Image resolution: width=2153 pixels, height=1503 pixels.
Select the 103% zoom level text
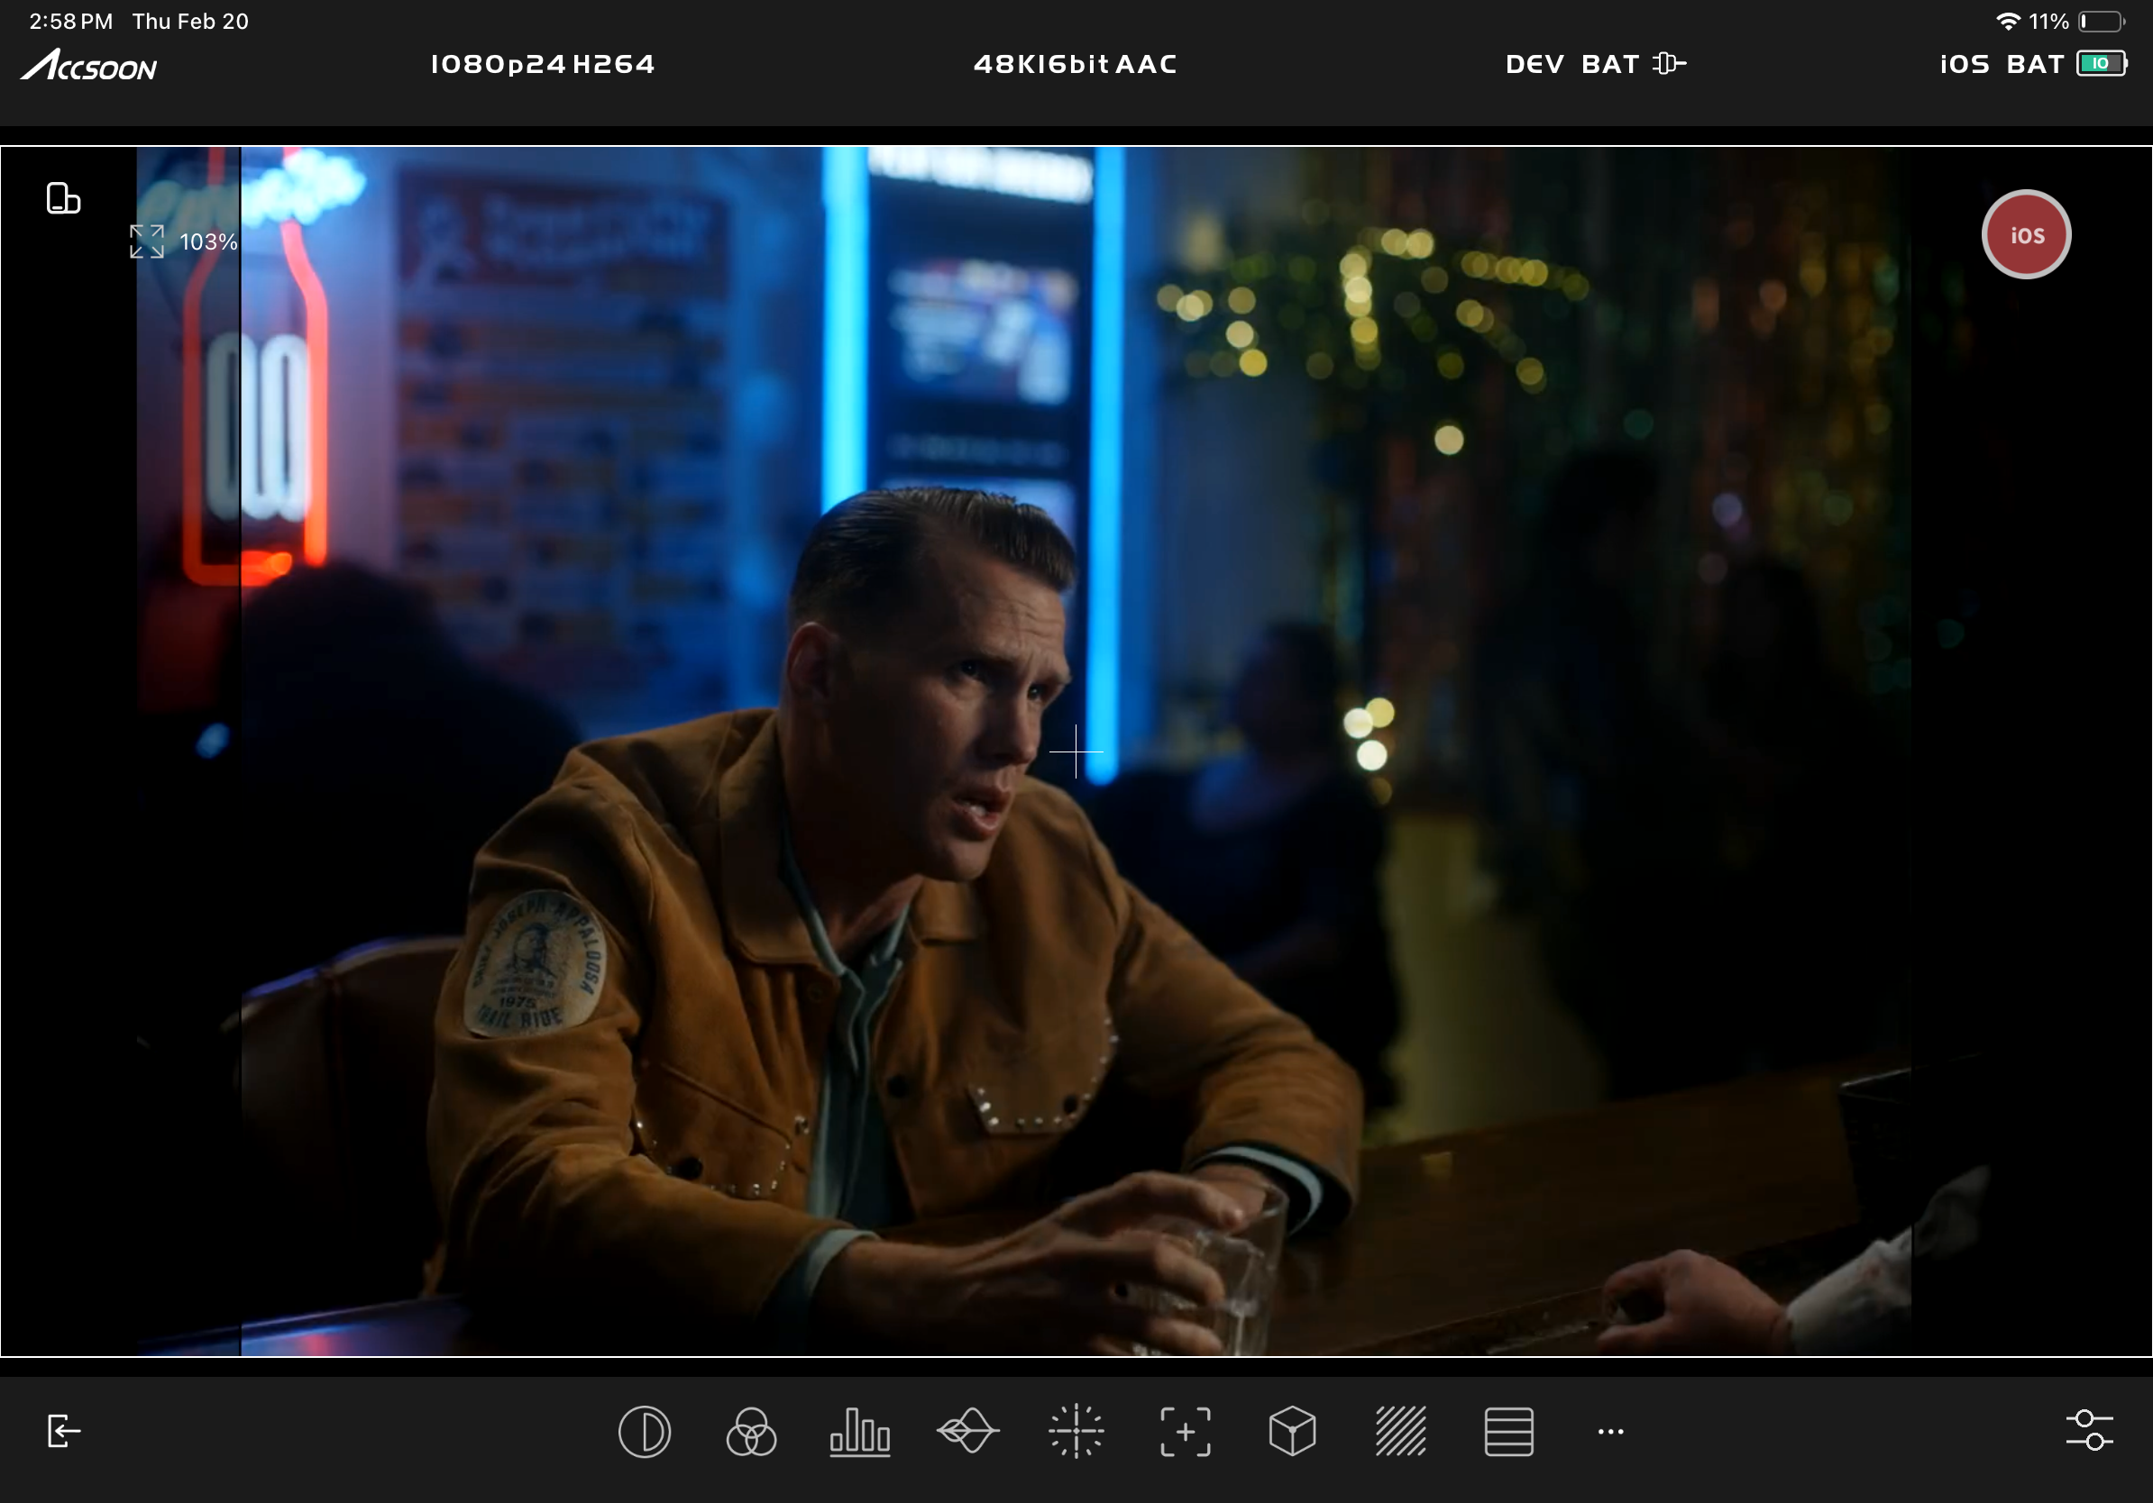tap(208, 242)
